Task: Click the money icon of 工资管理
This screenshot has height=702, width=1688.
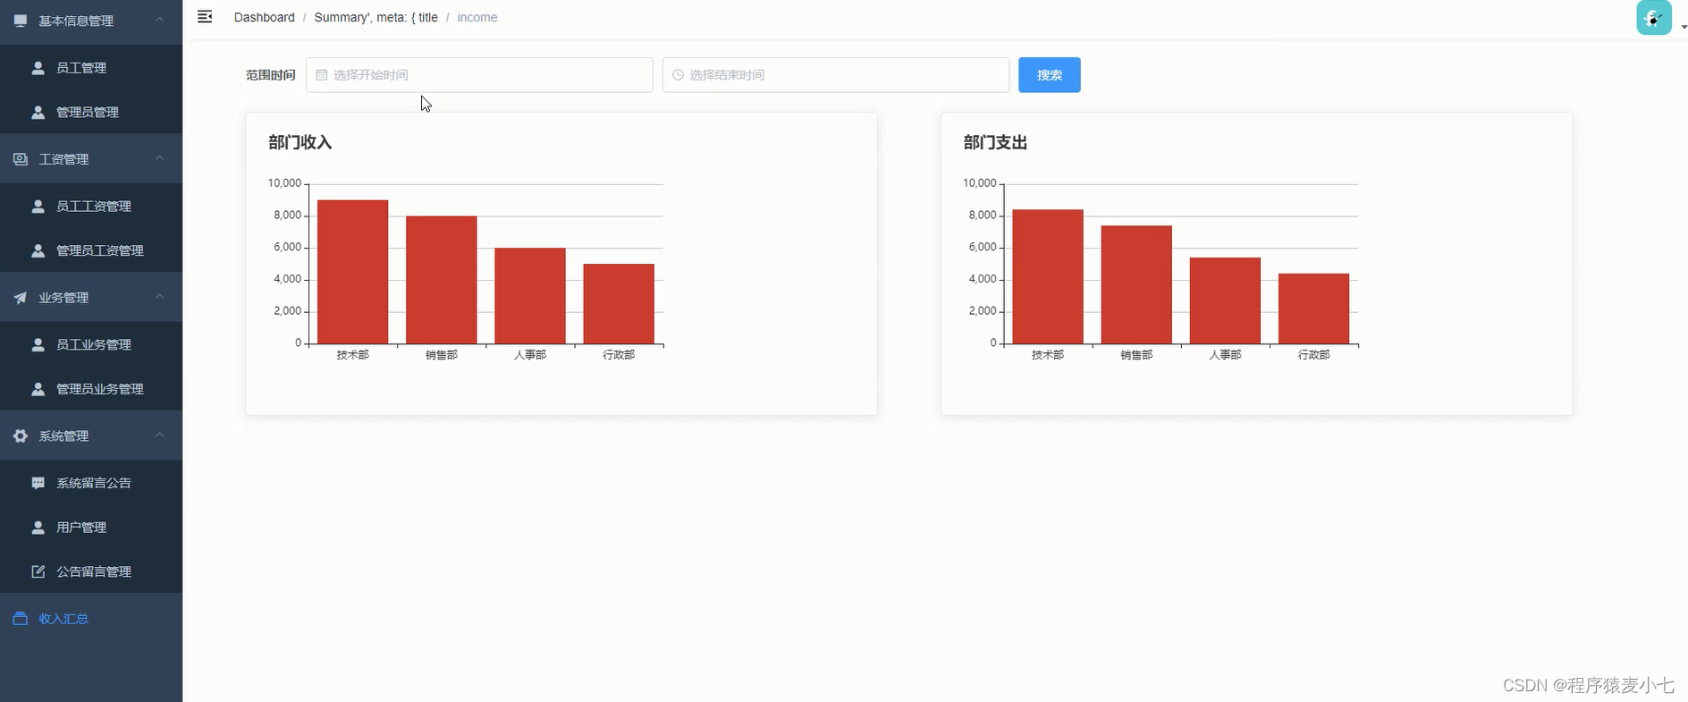Action: coord(21,158)
